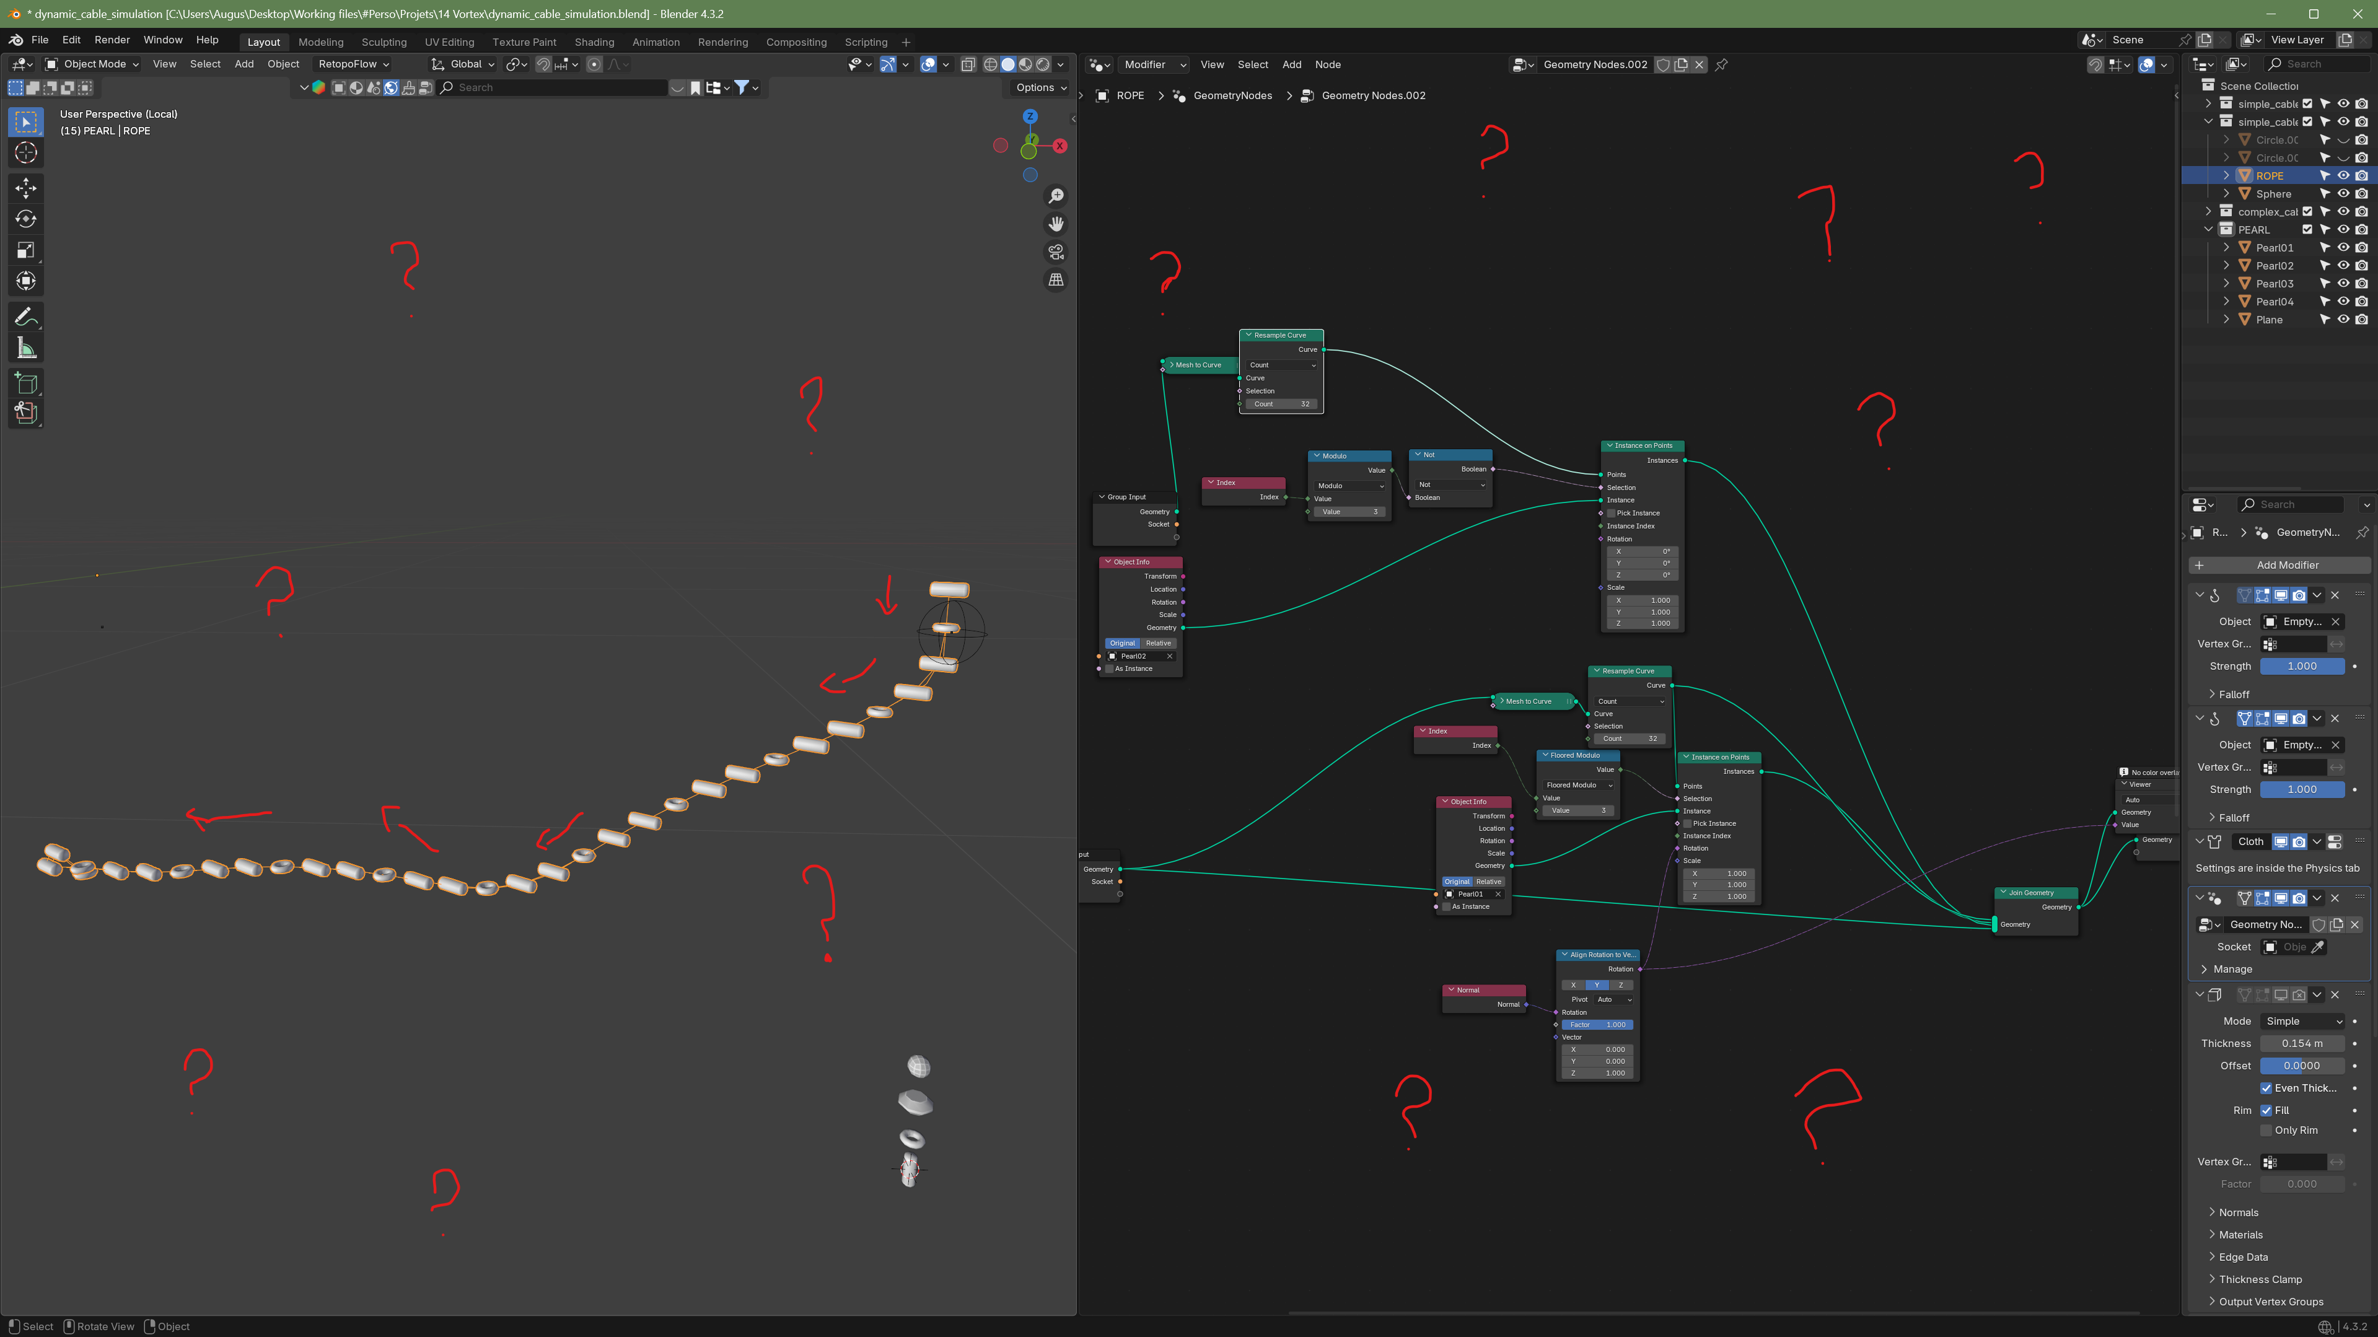Open the Edit menu
Viewport: 2378px width, 1337px height.
pos(71,40)
